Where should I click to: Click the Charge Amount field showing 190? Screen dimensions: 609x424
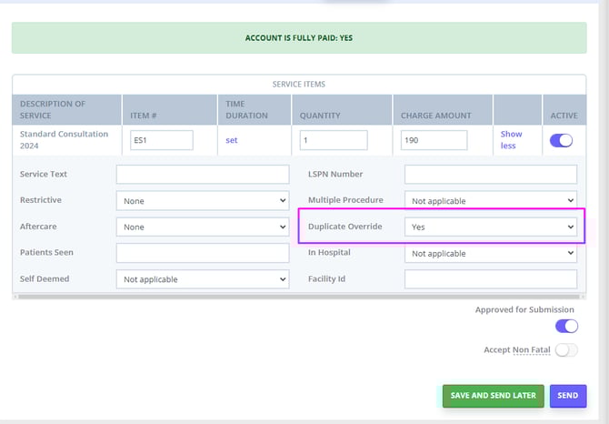[434, 140]
